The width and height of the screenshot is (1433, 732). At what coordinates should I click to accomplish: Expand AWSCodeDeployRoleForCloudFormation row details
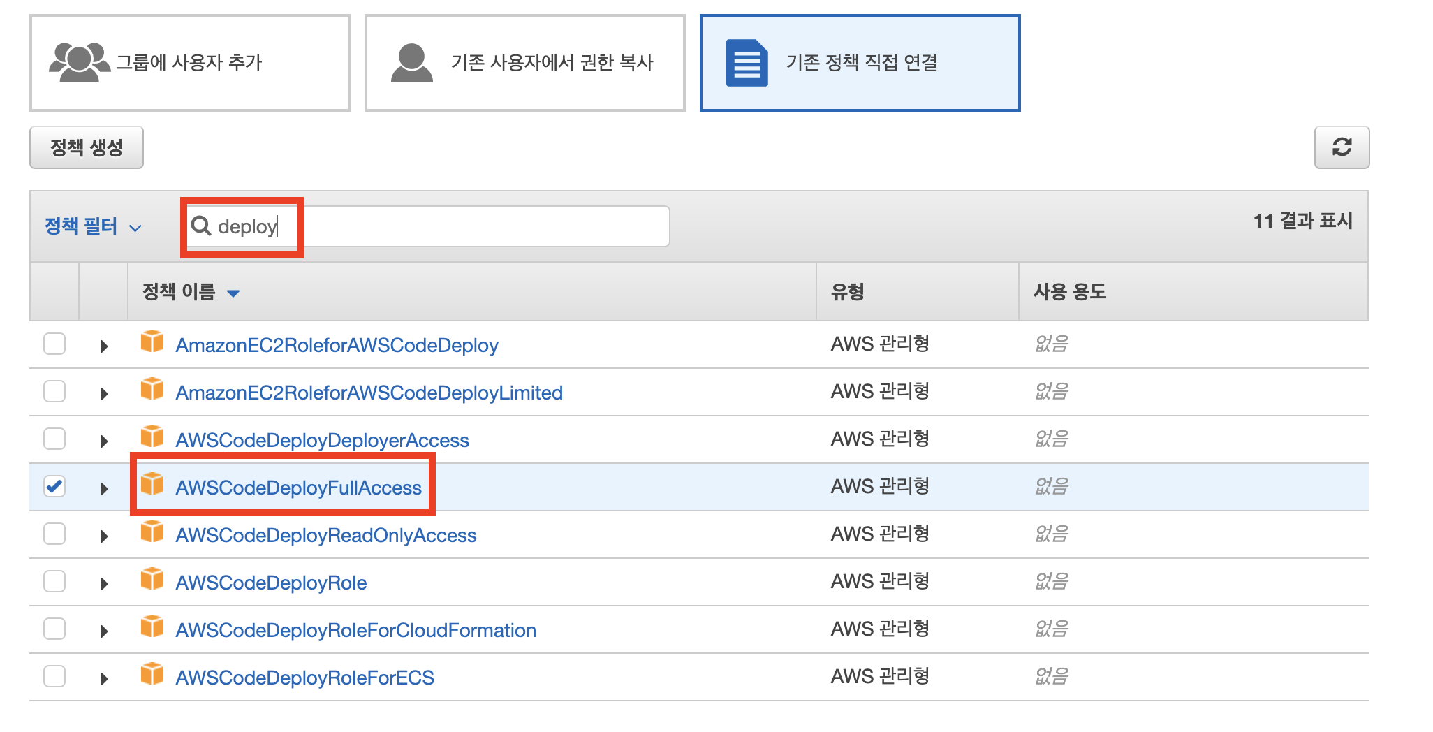(104, 631)
